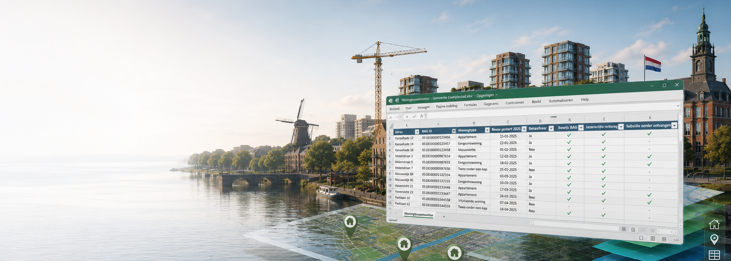Open the Bewijs BAG filter dropdown
The image size is (731, 261).
click(581, 128)
